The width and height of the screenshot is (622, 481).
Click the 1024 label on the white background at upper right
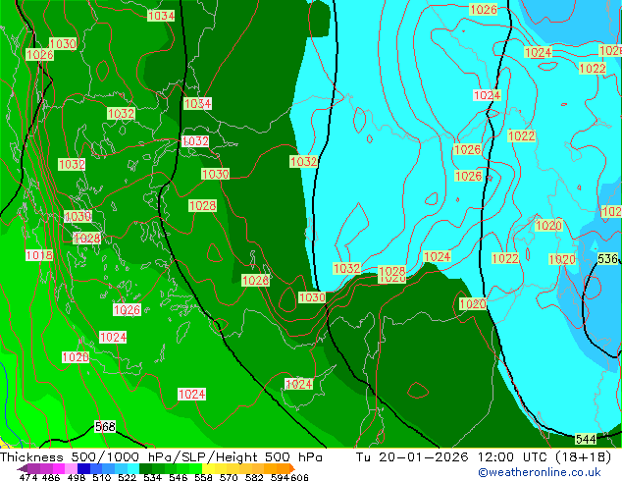point(488,95)
